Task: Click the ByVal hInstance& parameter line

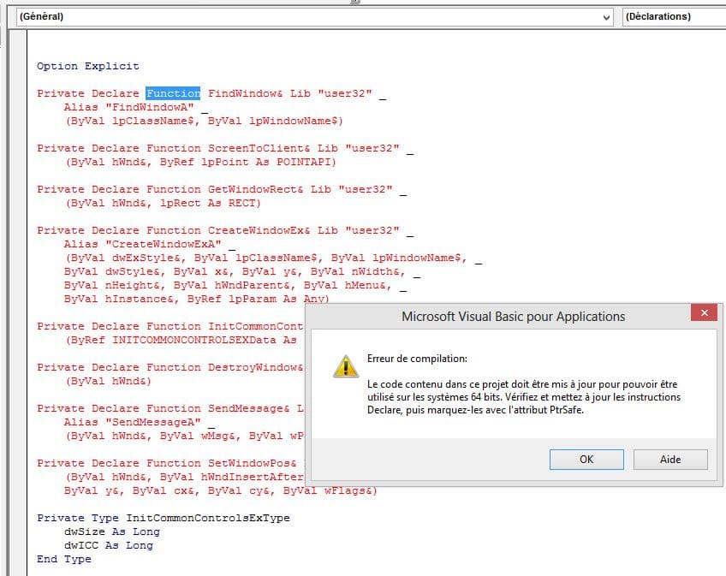Action: 196,299
